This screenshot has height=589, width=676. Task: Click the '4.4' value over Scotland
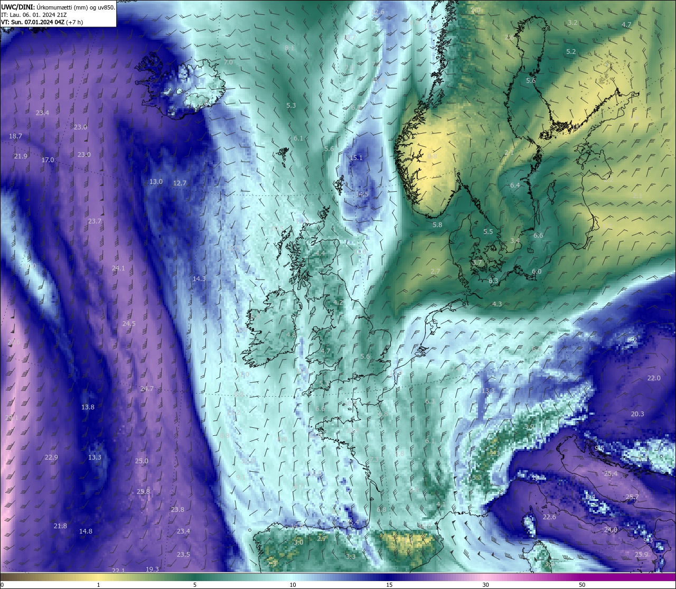[x=321, y=254]
